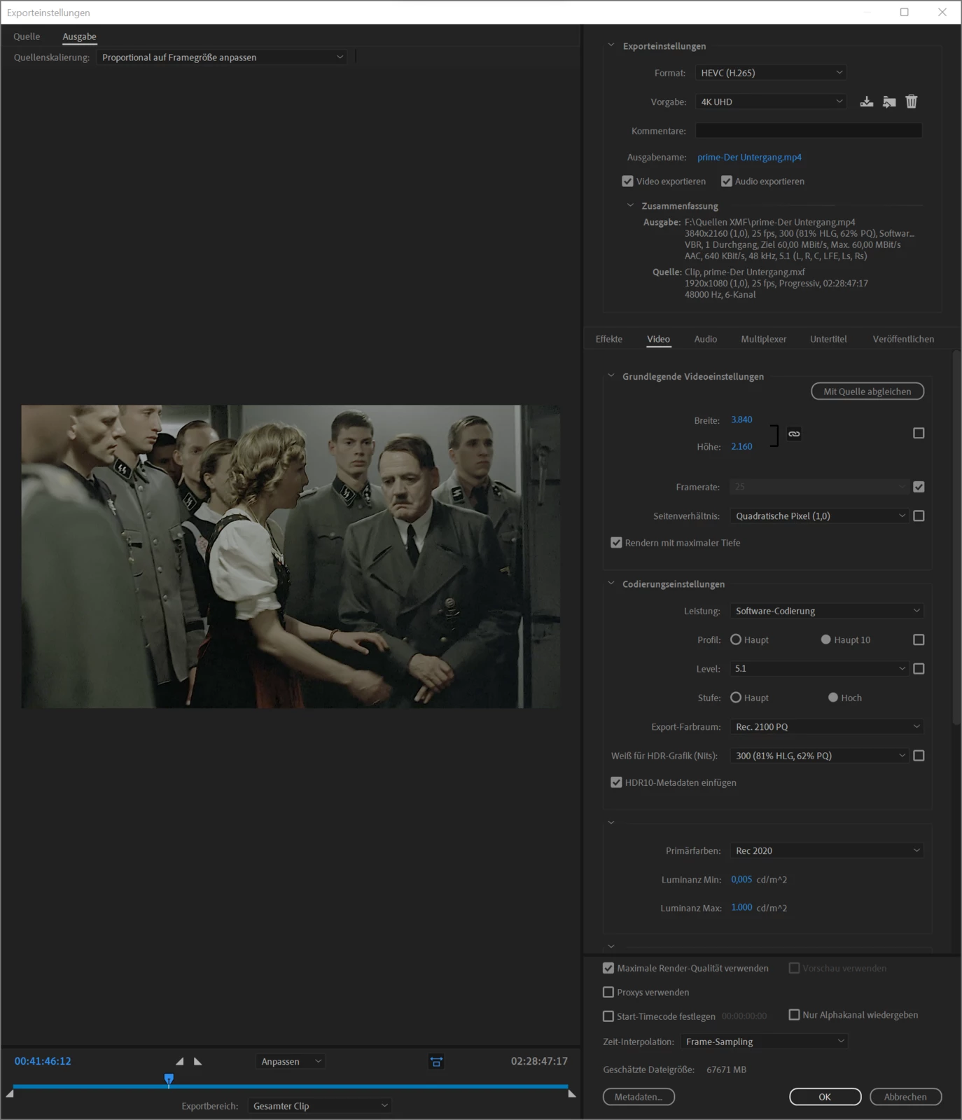This screenshot has height=1120, width=962.
Task: Click the Luminanz Max value 1.000
Action: 741,907
